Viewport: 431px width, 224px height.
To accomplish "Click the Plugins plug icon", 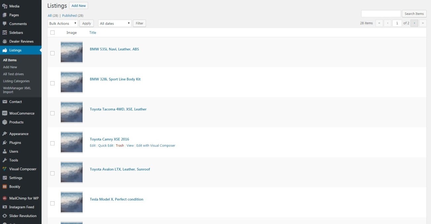I will [x=5, y=143].
